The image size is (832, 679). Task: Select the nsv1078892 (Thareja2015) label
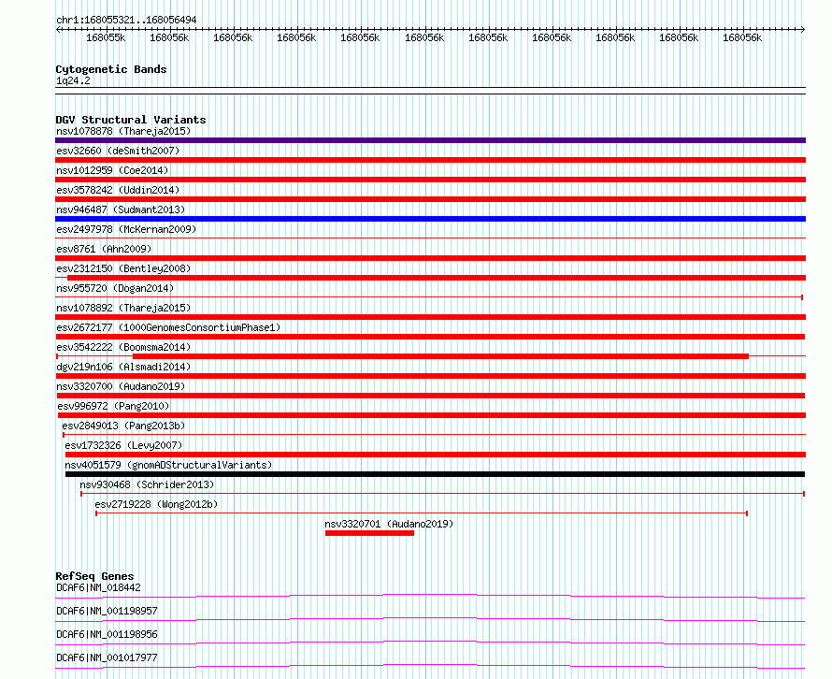coord(123,308)
